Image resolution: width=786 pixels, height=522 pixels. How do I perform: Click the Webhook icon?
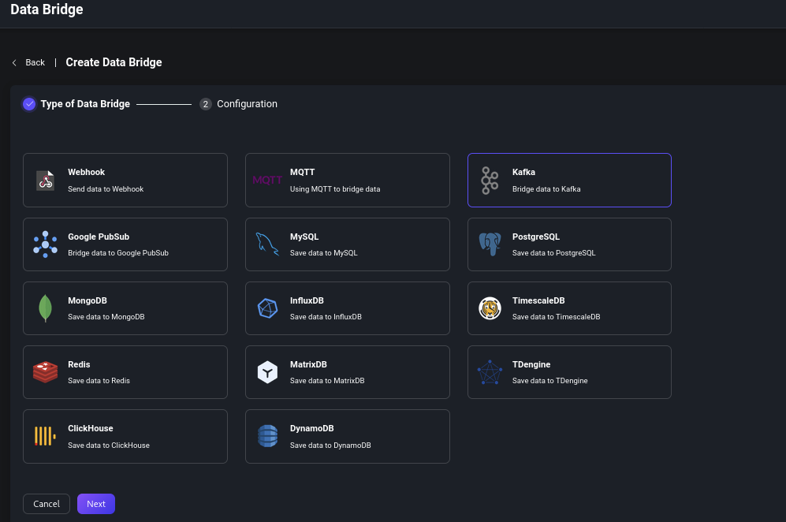click(x=46, y=181)
